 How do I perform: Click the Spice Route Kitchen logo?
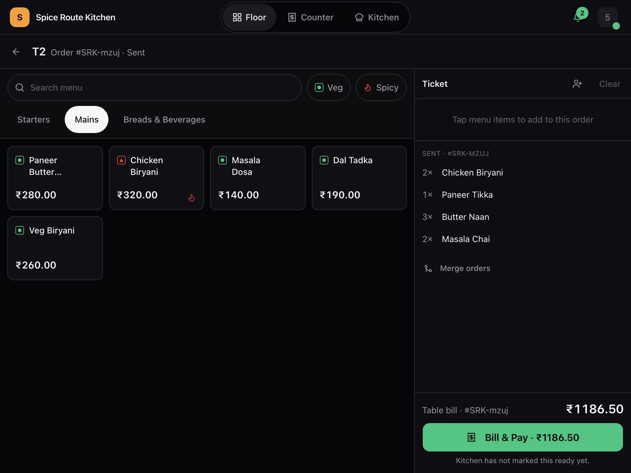click(20, 17)
